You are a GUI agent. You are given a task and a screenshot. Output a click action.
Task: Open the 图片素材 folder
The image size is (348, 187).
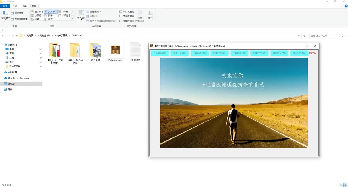(95, 52)
